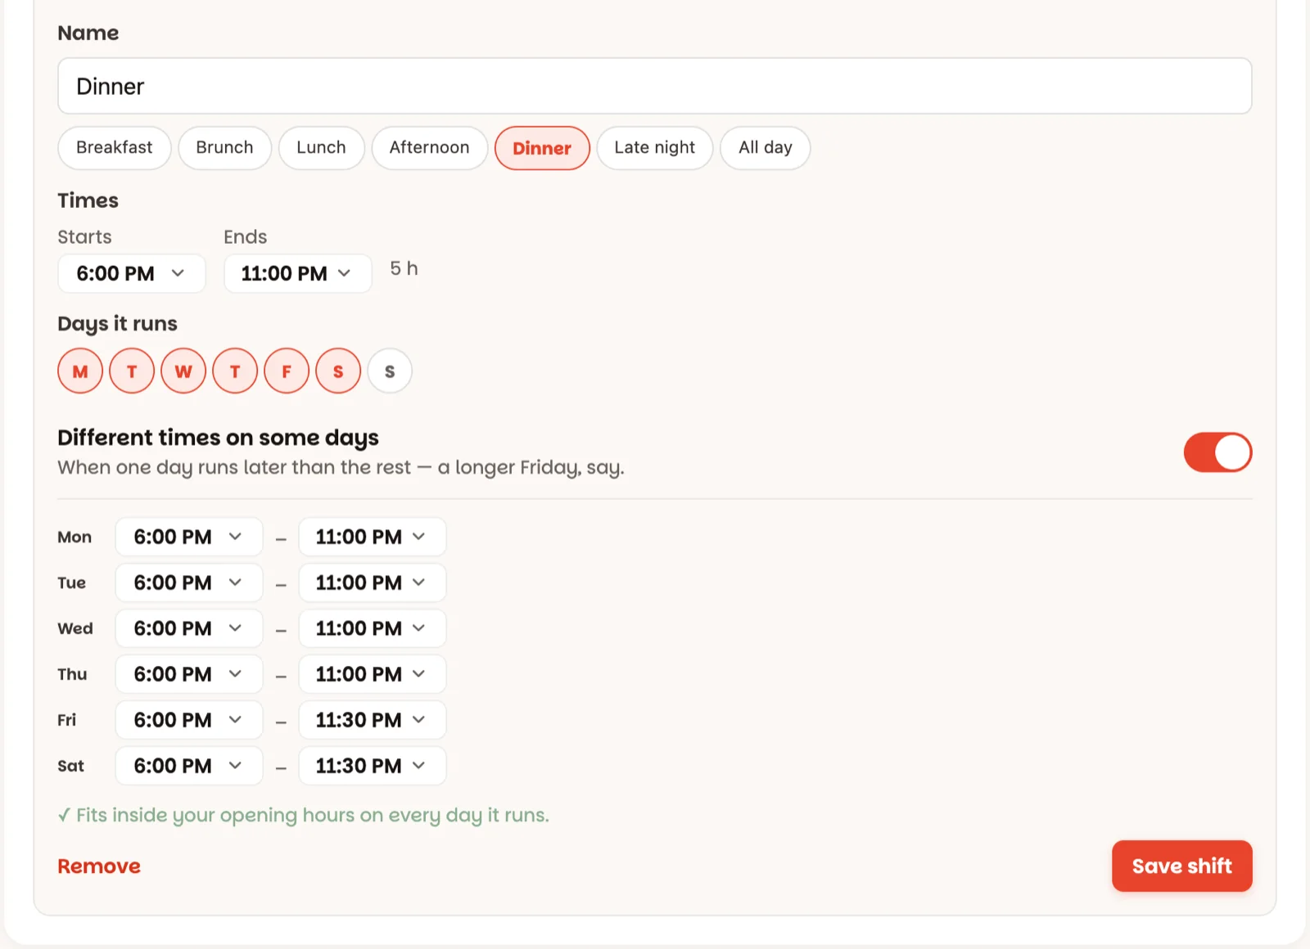Image resolution: width=1310 pixels, height=949 pixels.
Task: Click the Save shift button
Action: [x=1181, y=866]
